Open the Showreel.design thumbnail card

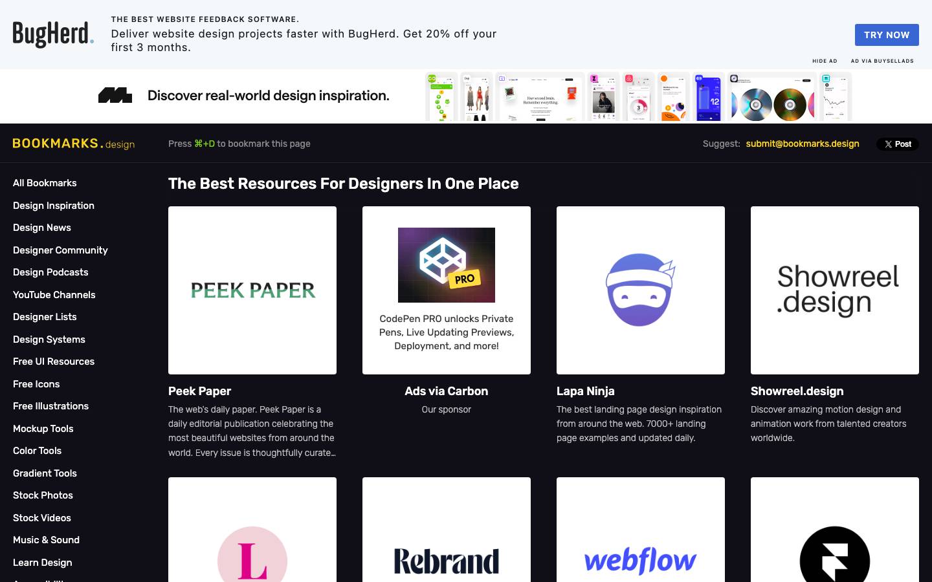pos(835,290)
